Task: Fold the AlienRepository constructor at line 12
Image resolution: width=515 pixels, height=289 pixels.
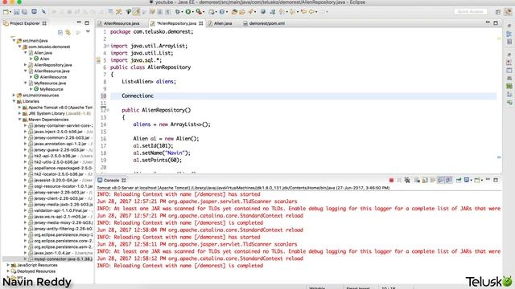Action: [x=108, y=110]
